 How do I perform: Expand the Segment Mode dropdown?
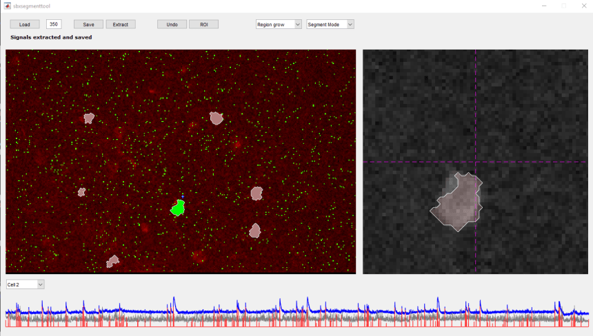click(x=330, y=24)
